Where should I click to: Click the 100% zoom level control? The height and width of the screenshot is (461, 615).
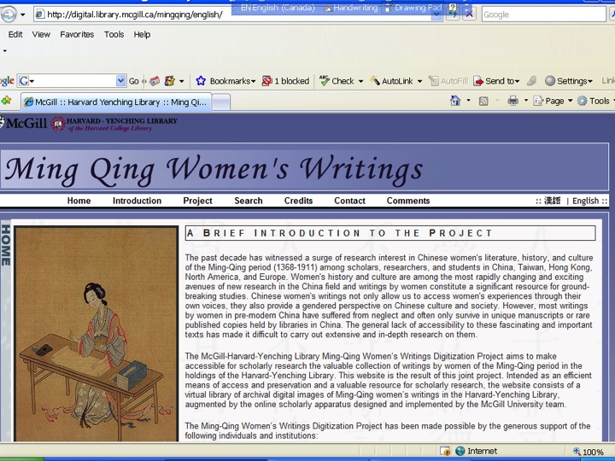tap(589, 452)
